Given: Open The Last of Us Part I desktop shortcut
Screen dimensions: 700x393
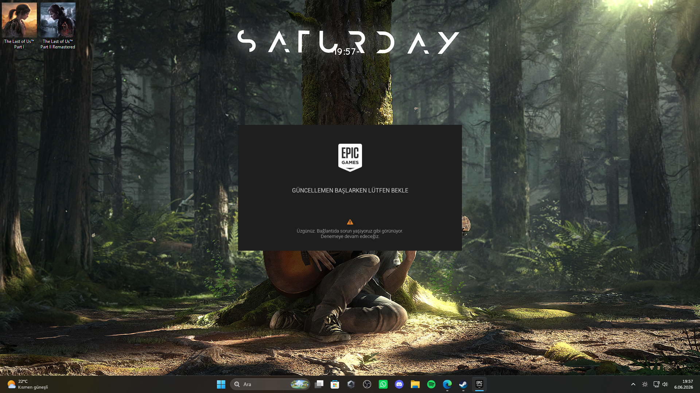Looking at the screenshot, I should tap(19, 25).
